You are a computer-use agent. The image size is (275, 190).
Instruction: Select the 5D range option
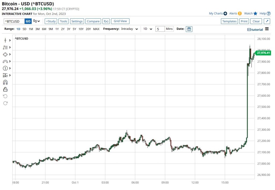24,29
